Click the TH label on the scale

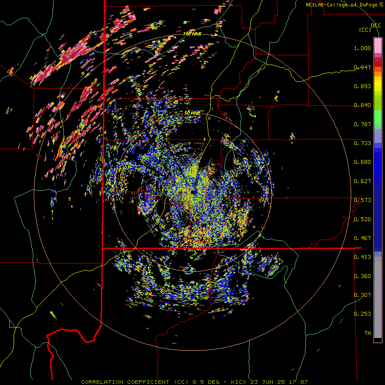367,333
